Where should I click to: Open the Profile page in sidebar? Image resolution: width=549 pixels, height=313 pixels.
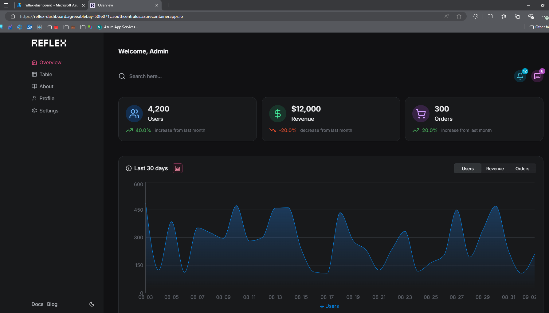[43, 98]
